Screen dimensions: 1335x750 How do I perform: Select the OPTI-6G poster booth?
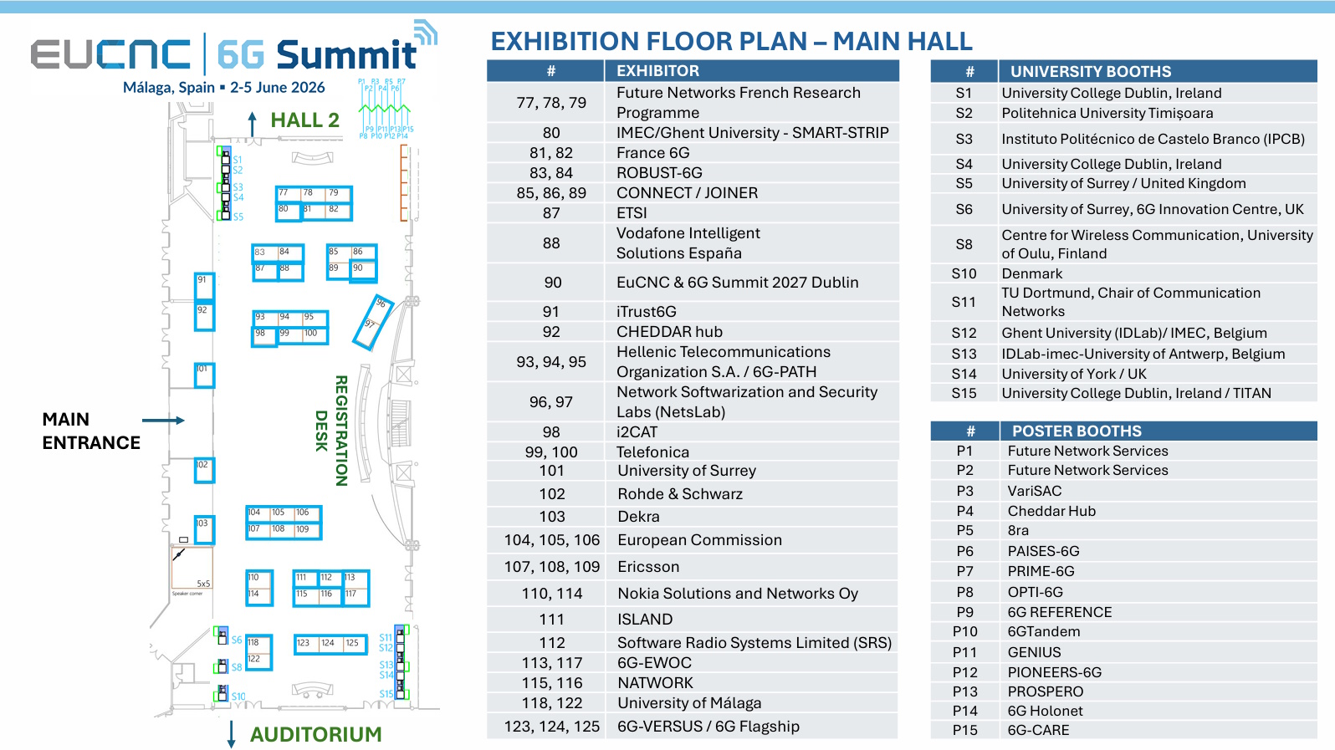[1035, 592]
